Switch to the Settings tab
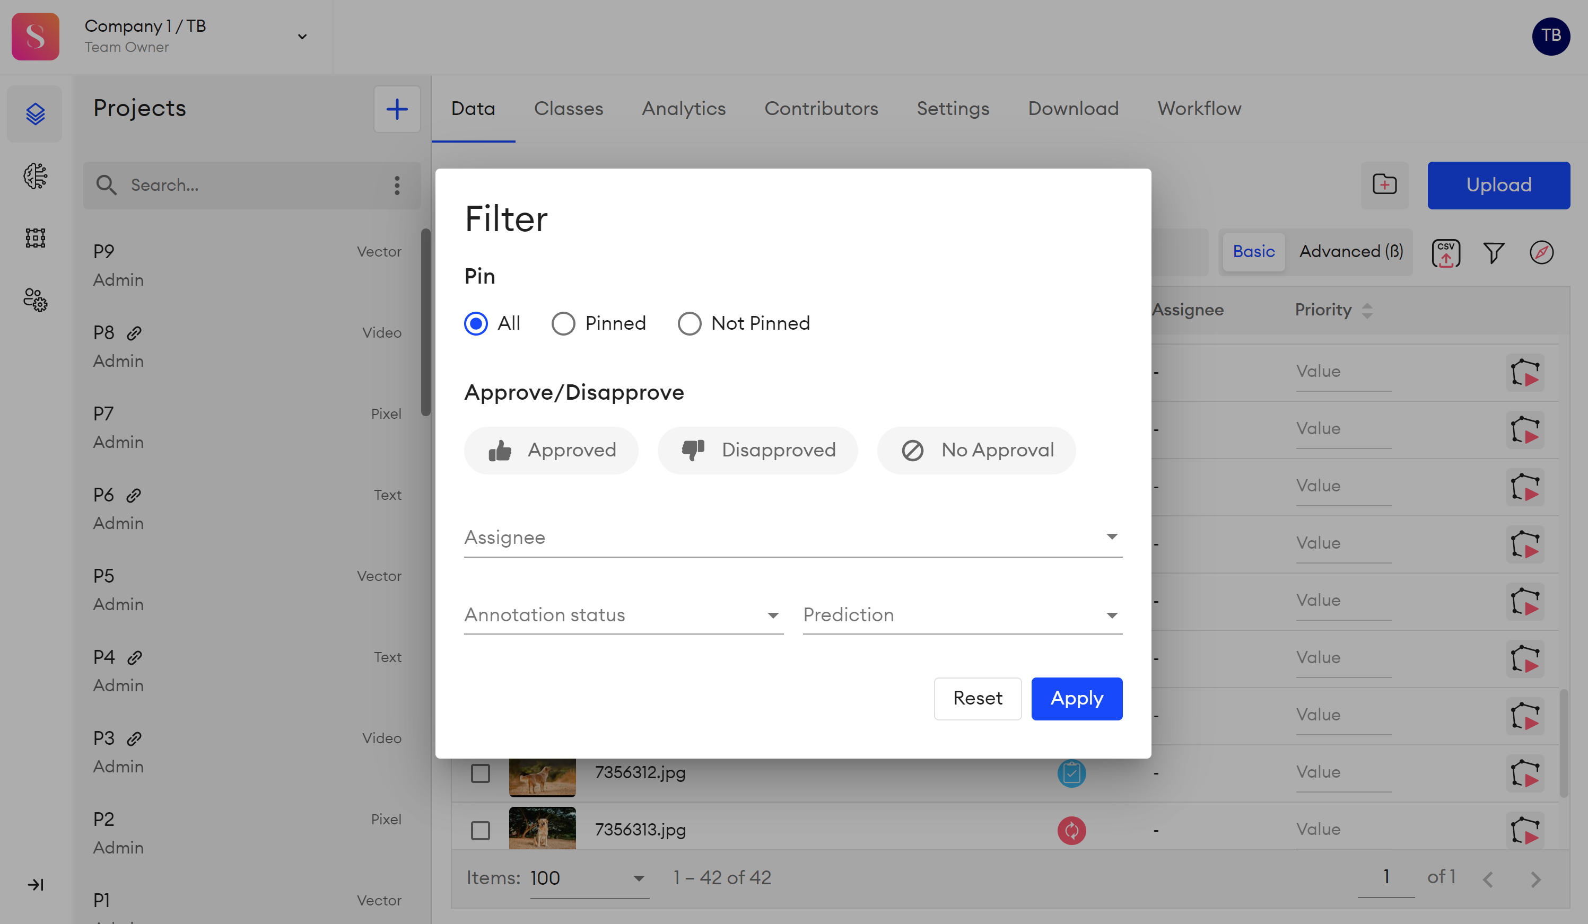Image resolution: width=1588 pixels, height=924 pixels. point(953,109)
